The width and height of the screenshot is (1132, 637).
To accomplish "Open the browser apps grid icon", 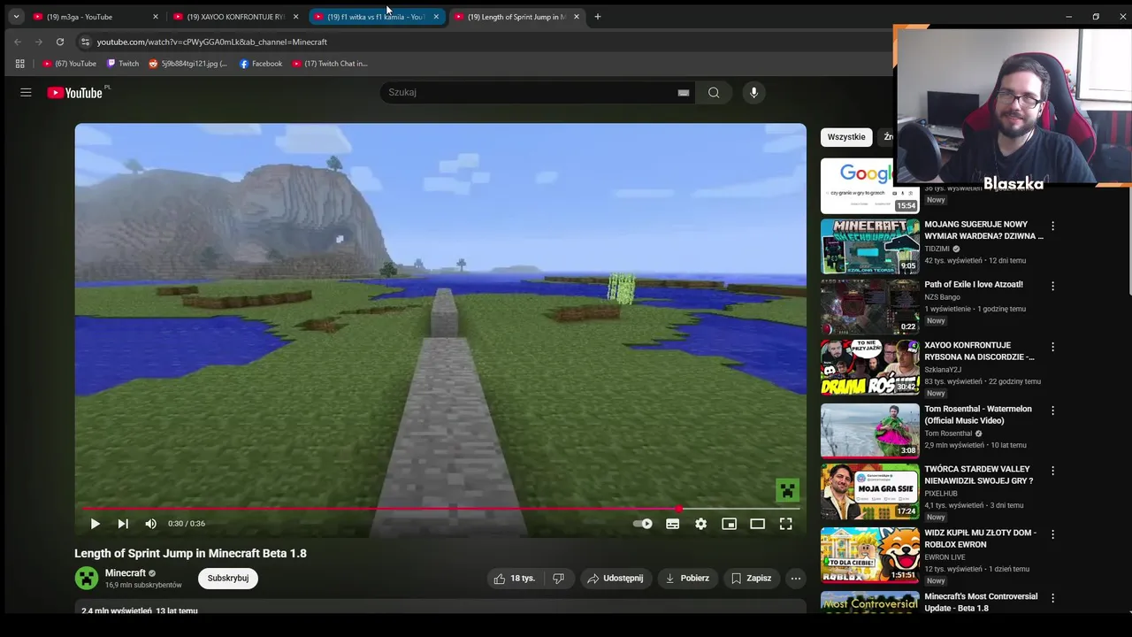I will coord(19,64).
